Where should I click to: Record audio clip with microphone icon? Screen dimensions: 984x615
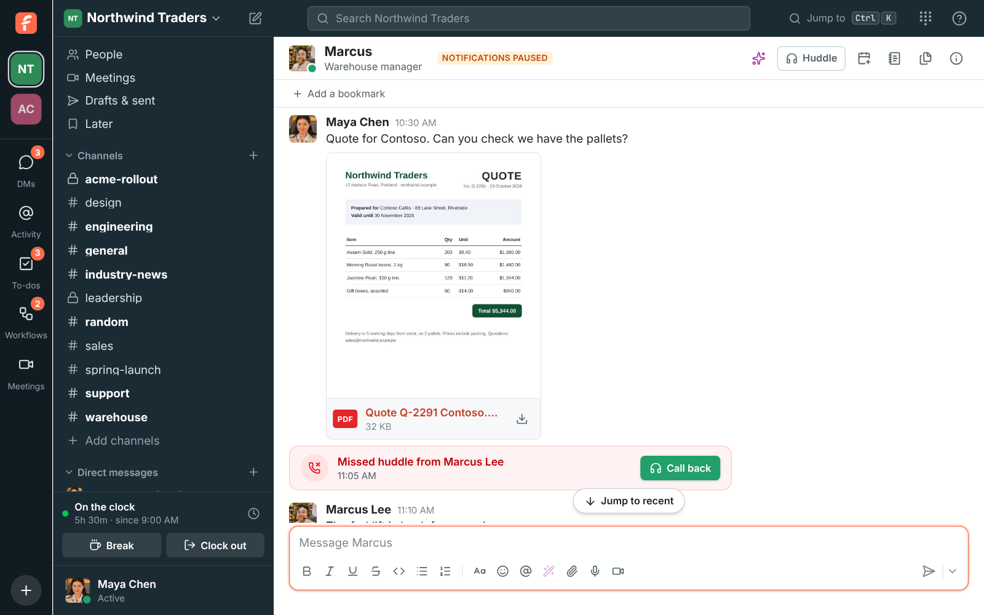pyautogui.click(x=595, y=571)
